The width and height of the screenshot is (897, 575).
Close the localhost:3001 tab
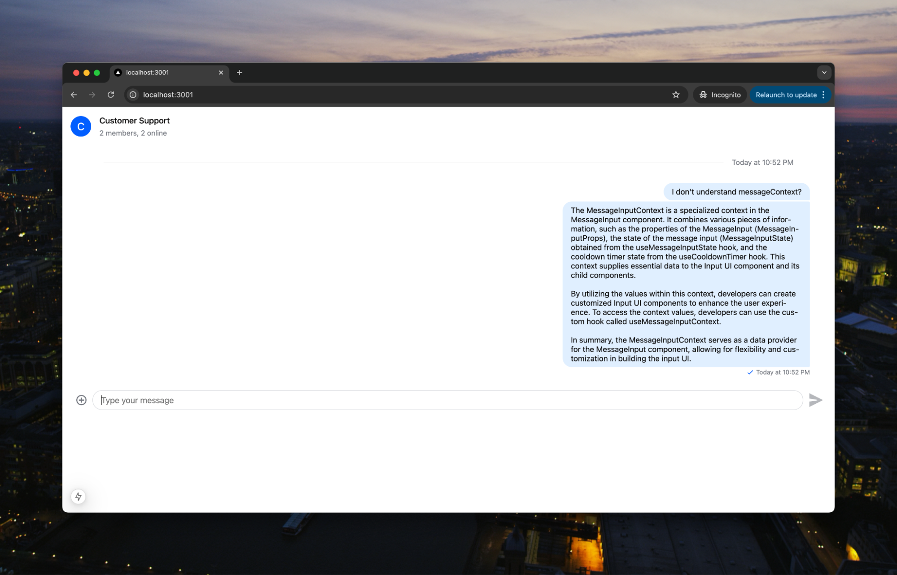221,73
